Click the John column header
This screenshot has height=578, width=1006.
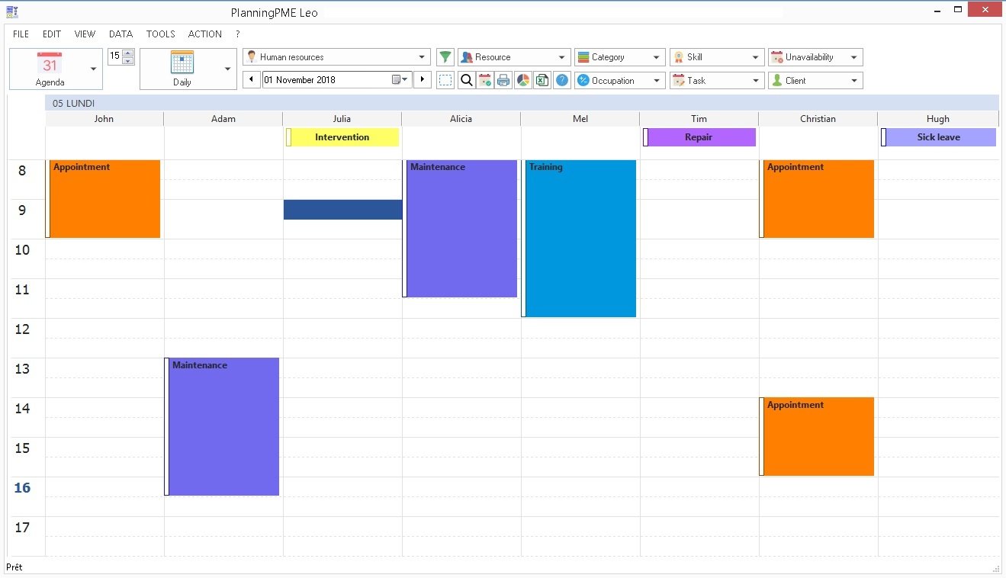click(104, 119)
